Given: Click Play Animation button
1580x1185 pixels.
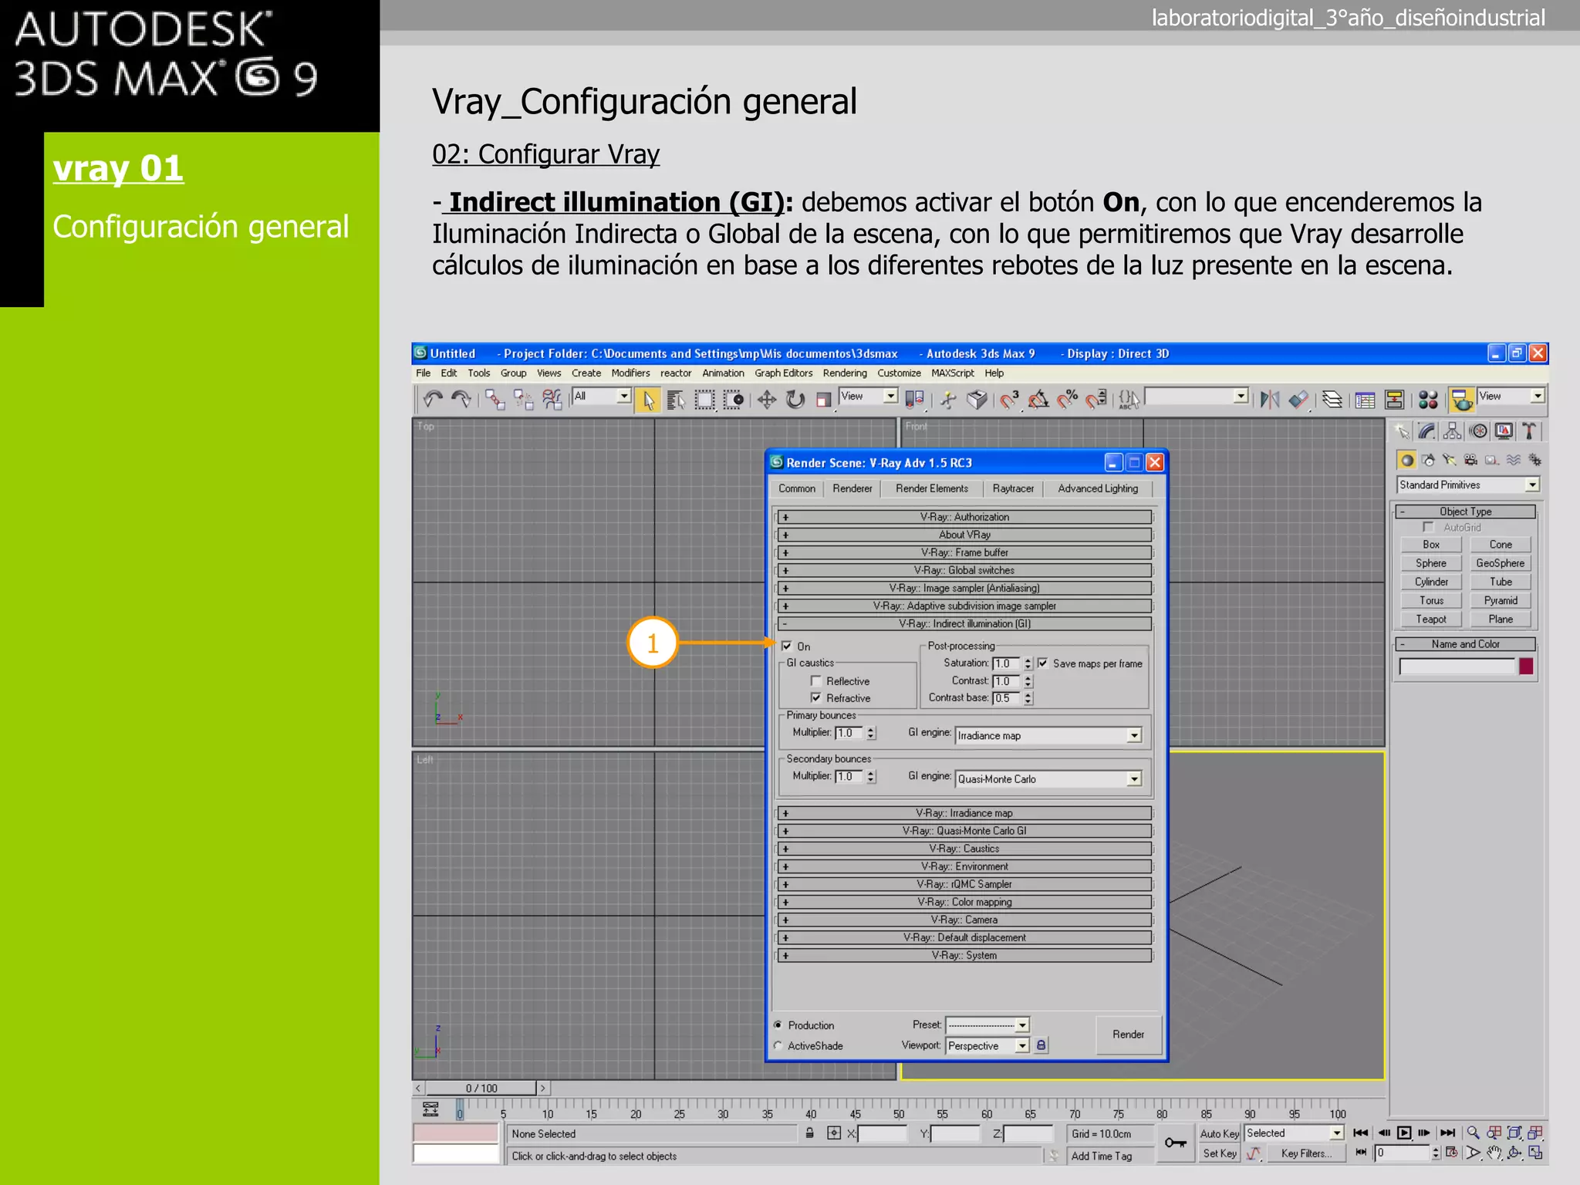Looking at the screenshot, I should tap(1404, 1133).
